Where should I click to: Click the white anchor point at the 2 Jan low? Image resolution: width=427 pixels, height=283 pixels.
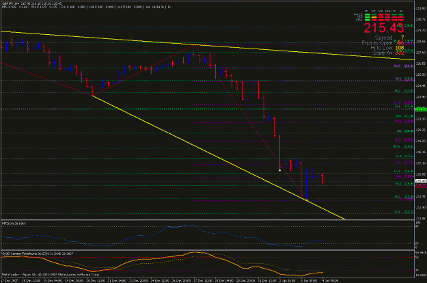[x=279, y=170]
